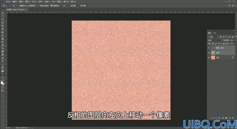This screenshot has width=237, height=129.
Task: Toggle lock transparent pixels icon
Action: point(213,44)
